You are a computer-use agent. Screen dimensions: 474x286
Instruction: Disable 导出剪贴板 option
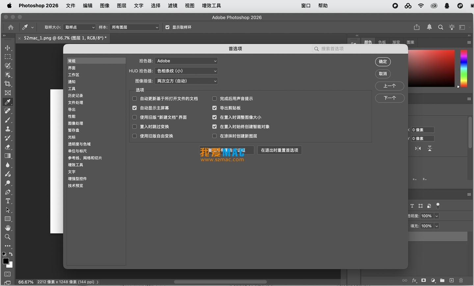point(214,108)
